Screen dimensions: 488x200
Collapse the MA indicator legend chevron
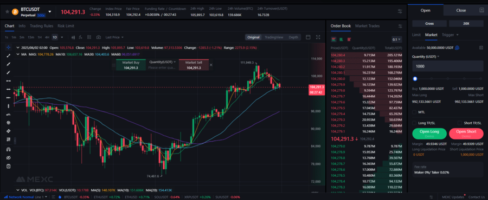pos(18,54)
